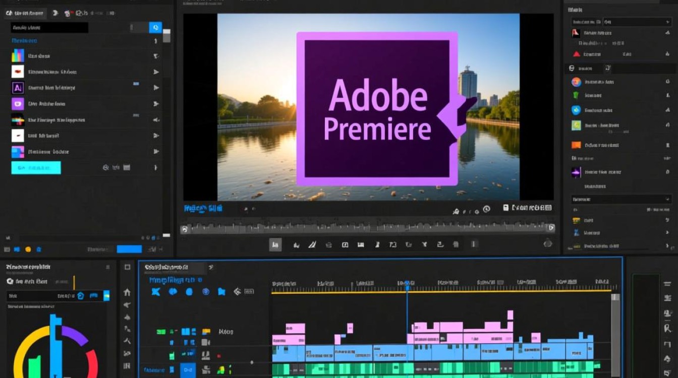Screen dimensions: 678x378
Task: Click the blue flag icon in timeline header
Action: click(x=221, y=292)
